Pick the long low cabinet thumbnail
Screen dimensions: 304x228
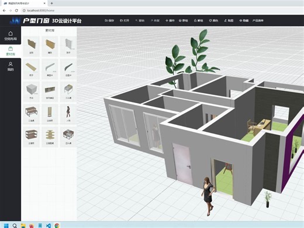(x=50, y=91)
